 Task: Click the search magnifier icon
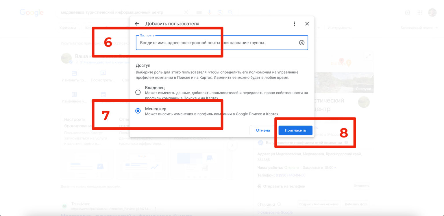[230, 12]
